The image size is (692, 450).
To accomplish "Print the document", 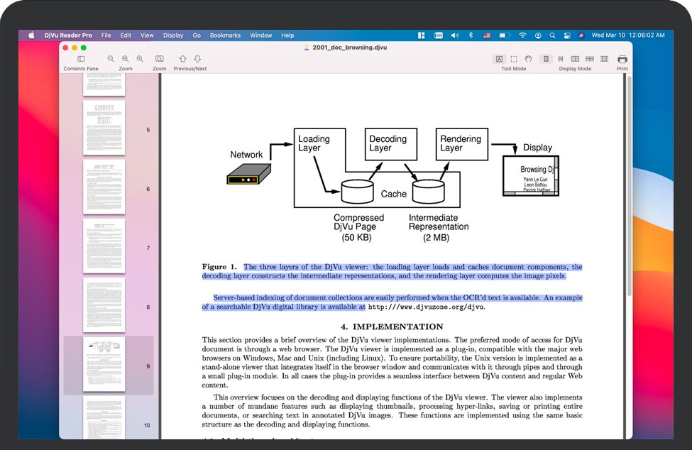I will pyautogui.click(x=622, y=59).
